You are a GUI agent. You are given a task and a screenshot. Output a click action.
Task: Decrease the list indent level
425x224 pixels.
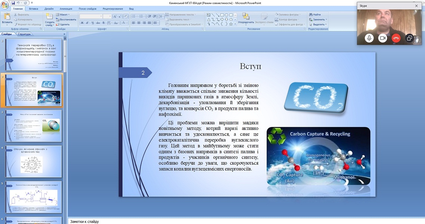tap(149, 16)
